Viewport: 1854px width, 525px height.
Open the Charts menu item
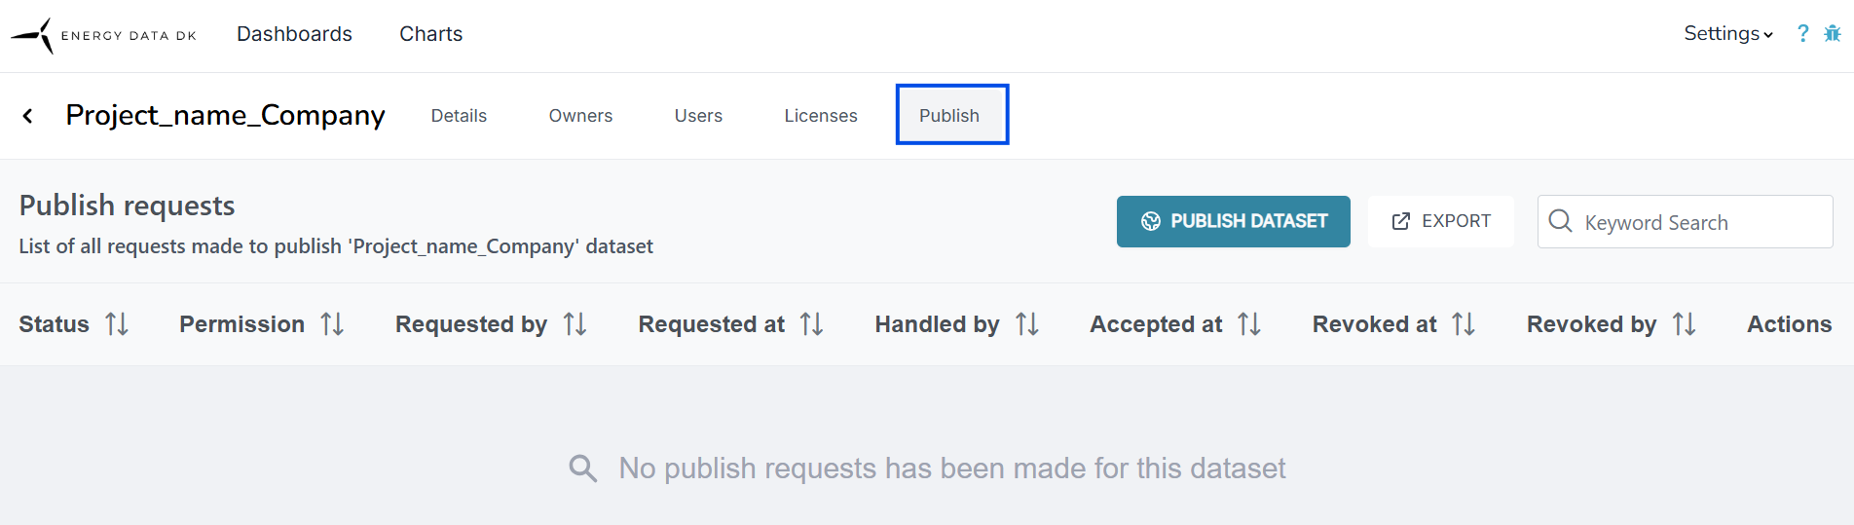[430, 34]
